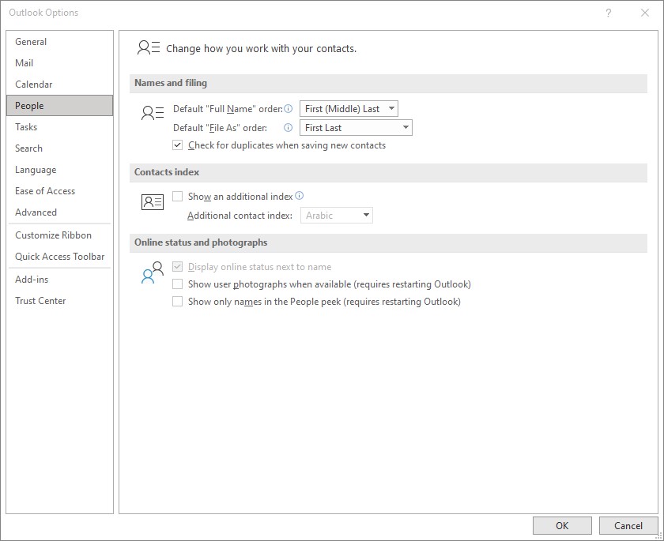This screenshot has height=541, width=664.
Task: Click Cancel to discard changes
Action: click(x=628, y=525)
